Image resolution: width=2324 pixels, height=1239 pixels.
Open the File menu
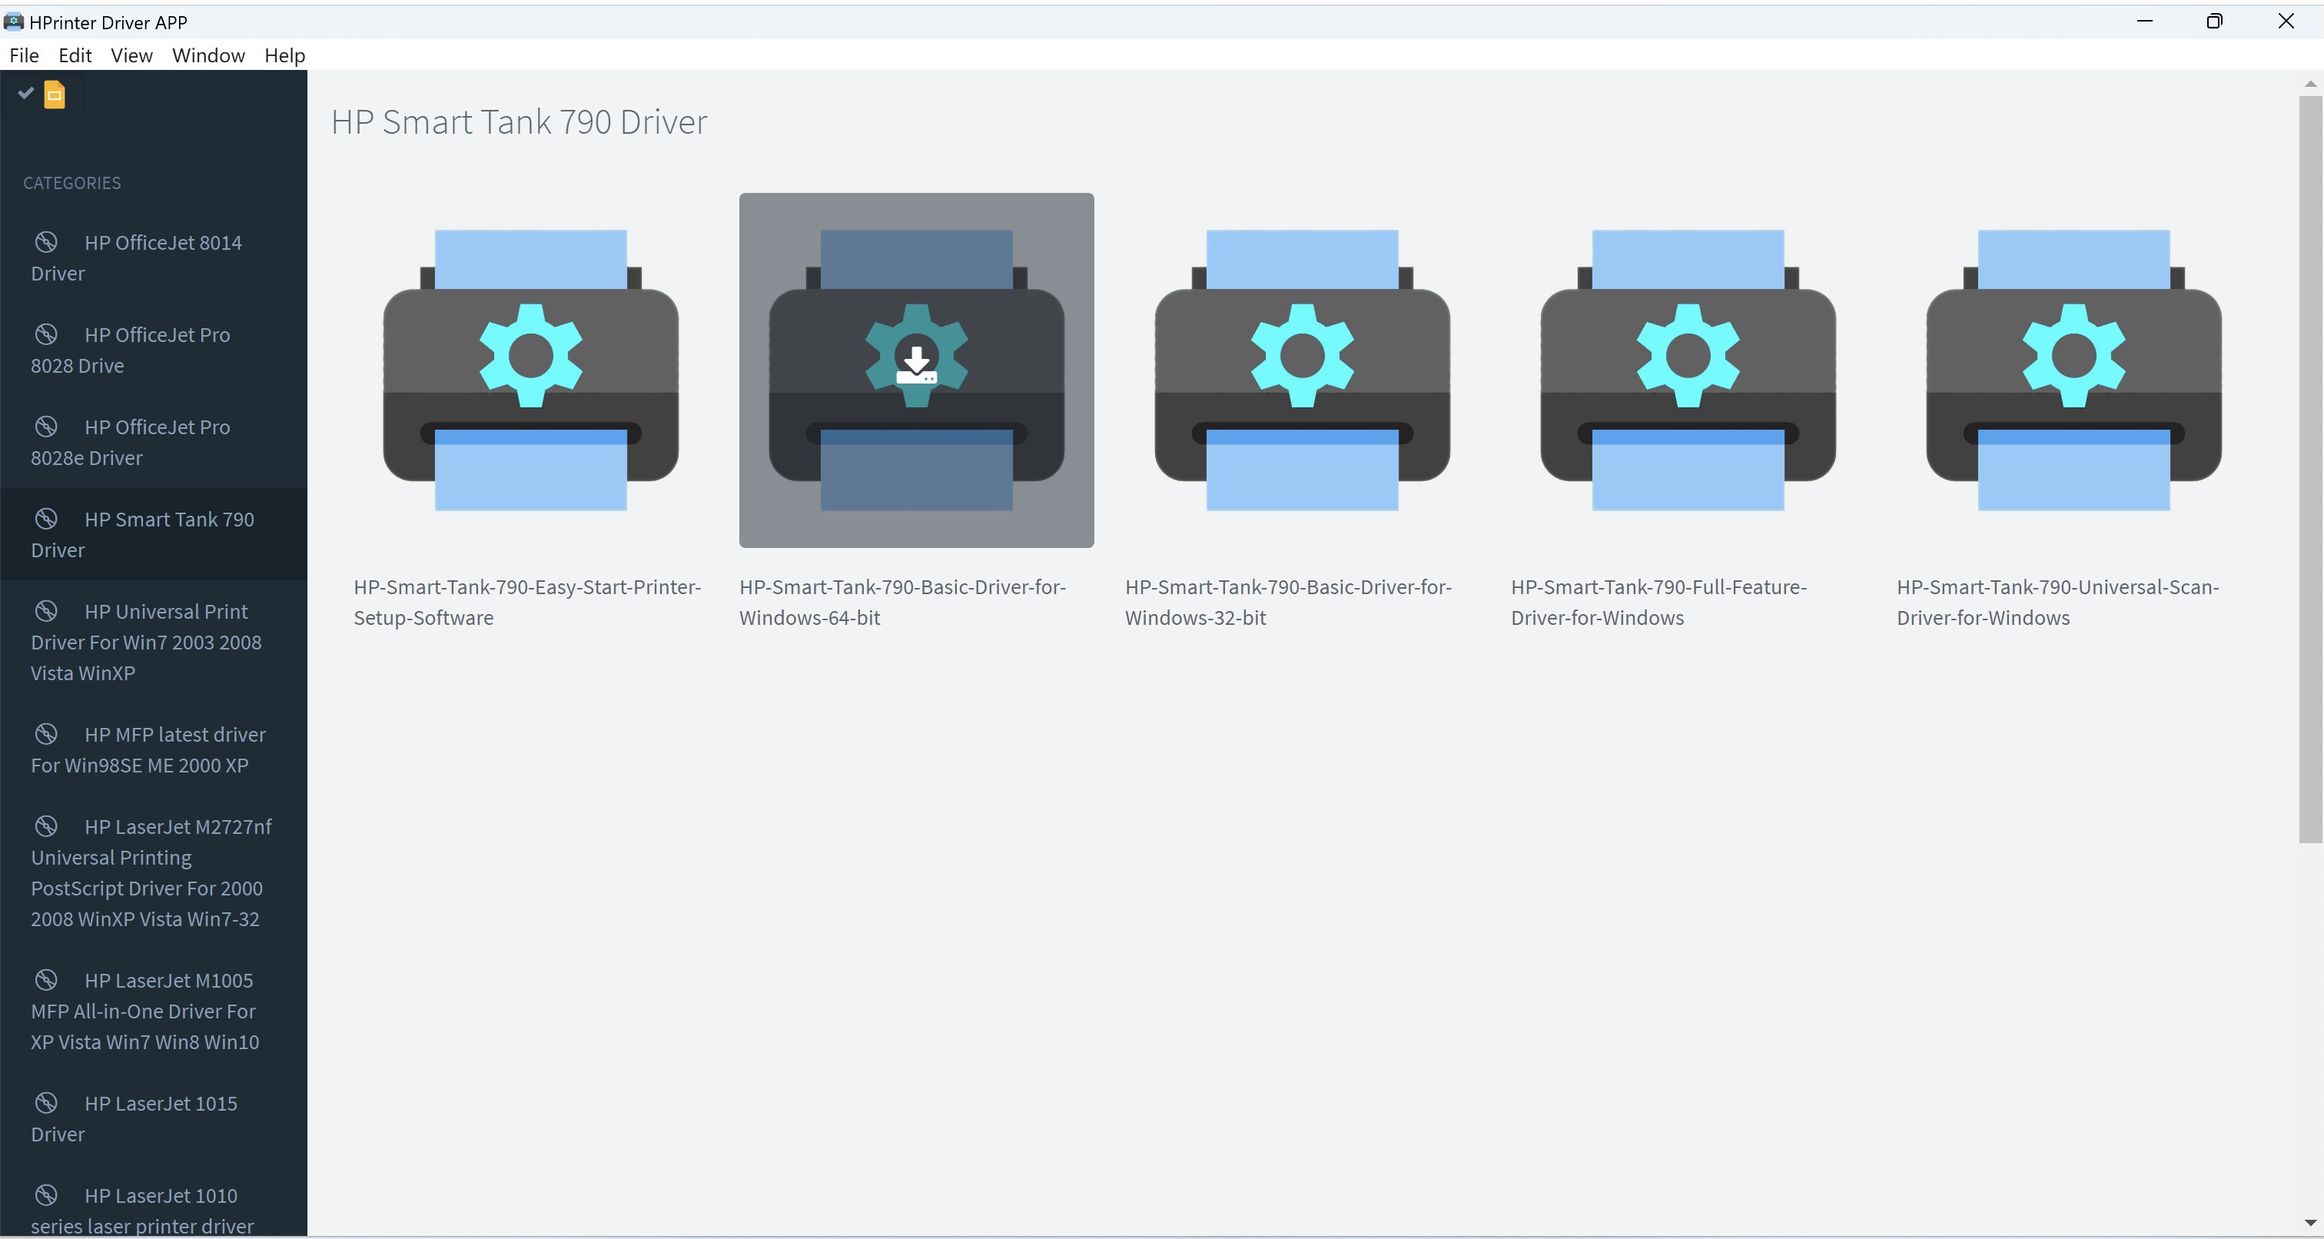25,55
